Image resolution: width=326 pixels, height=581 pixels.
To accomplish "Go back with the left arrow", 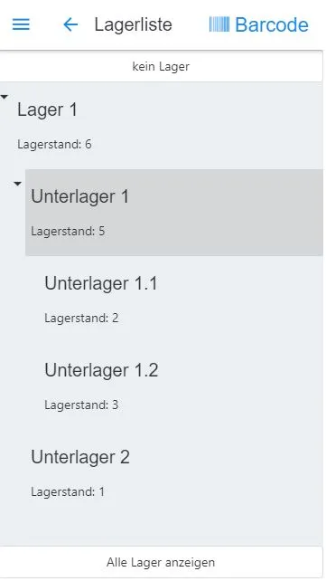I will click(70, 24).
